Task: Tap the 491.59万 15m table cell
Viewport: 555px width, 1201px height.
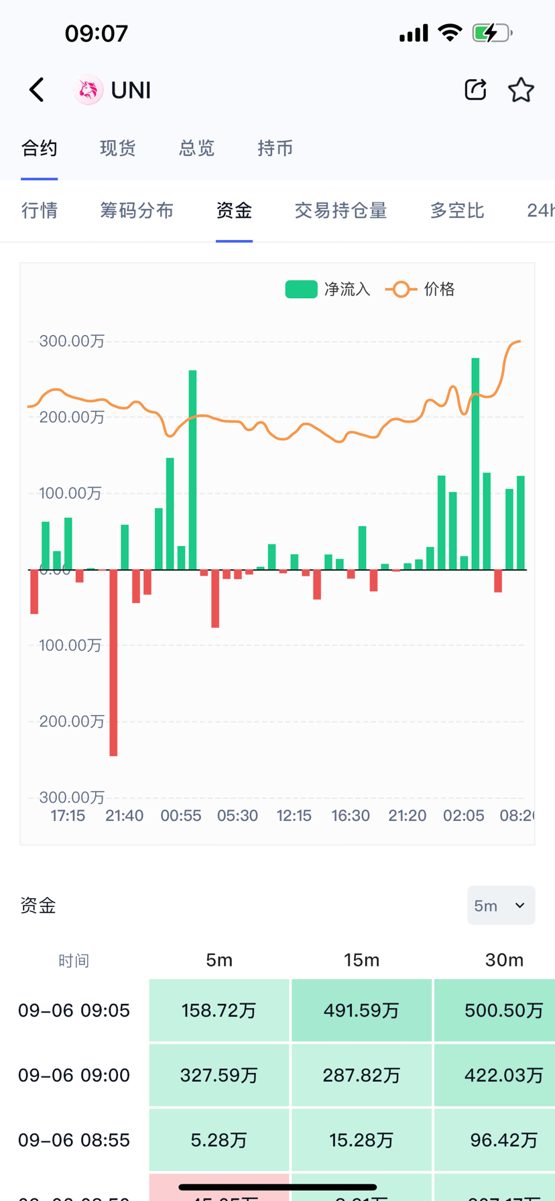Action: [x=362, y=1010]
